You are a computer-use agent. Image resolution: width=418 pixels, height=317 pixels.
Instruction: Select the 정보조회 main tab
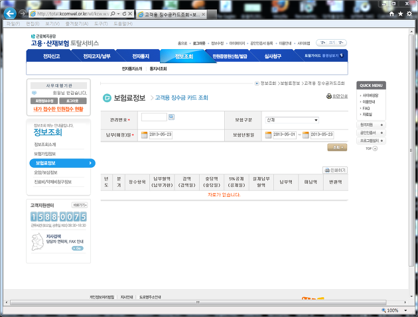click(184, 56)
